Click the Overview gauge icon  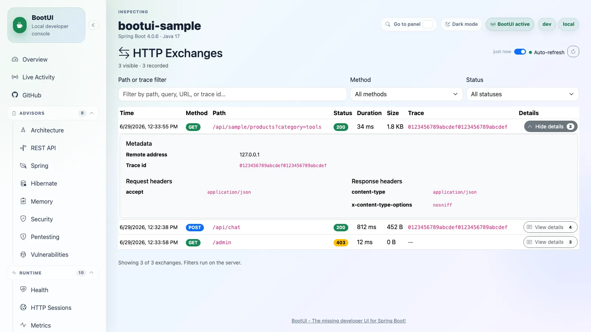click(15, 59)
